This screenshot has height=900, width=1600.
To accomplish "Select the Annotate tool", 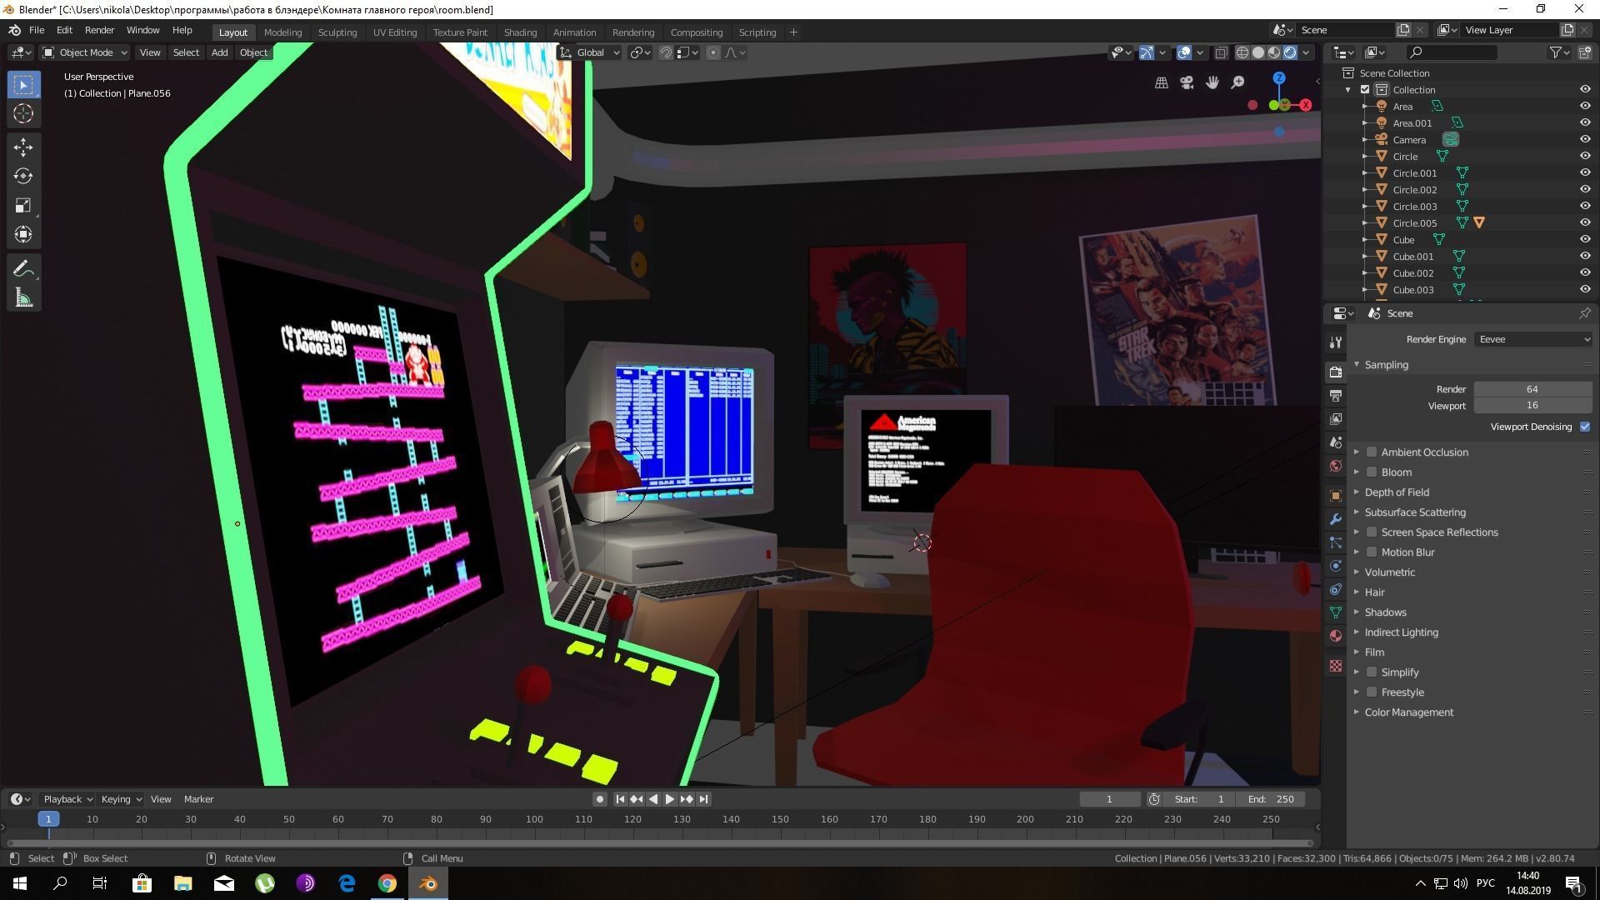I will (23, 268).
